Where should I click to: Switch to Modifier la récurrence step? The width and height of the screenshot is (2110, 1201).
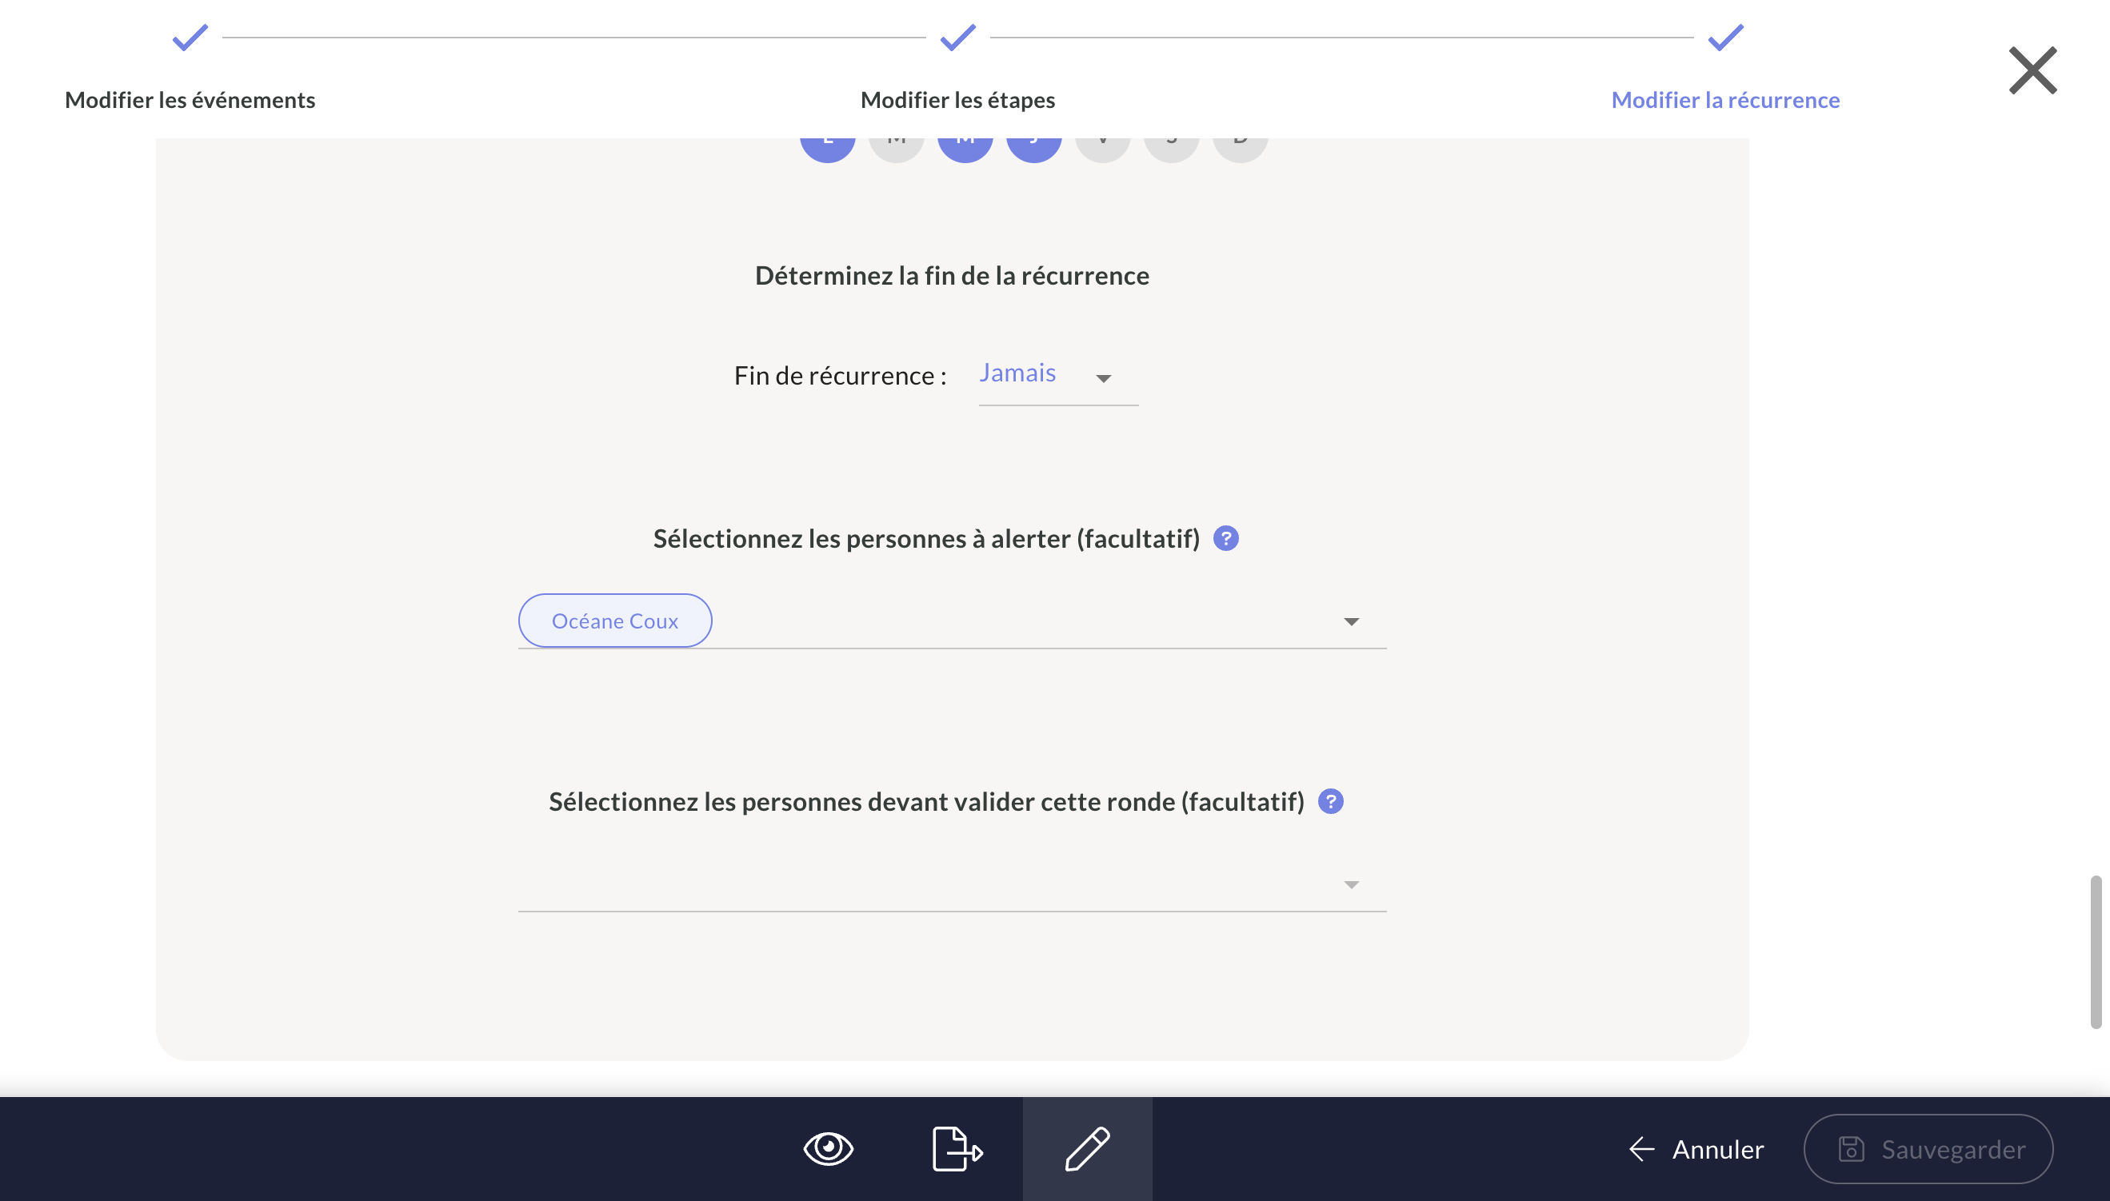click(1724, 100)
